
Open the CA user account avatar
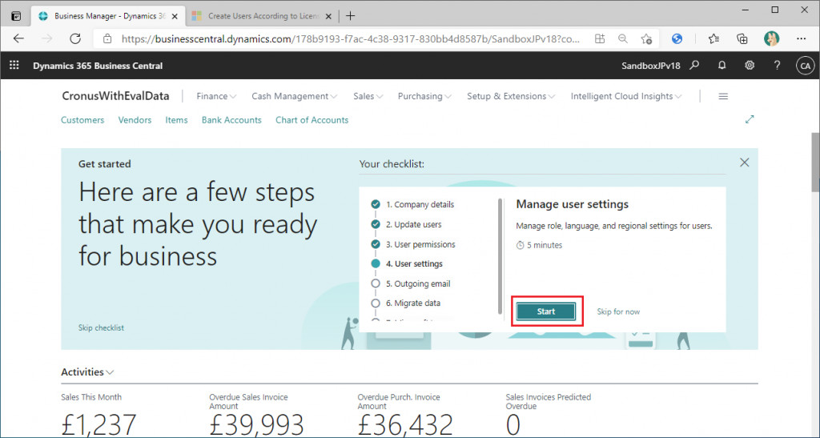click(805, 66)
